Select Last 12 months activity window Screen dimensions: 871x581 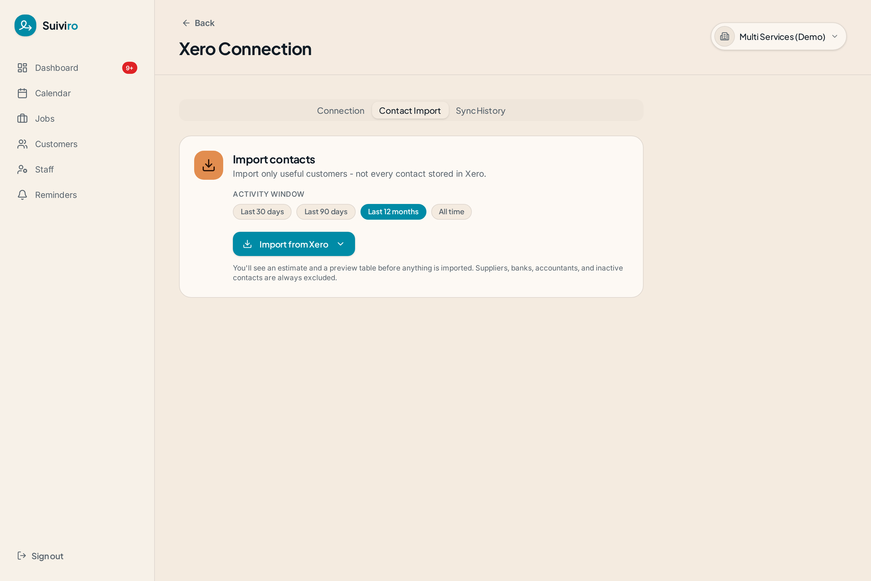pyautogui.click(x=393, y=212)
